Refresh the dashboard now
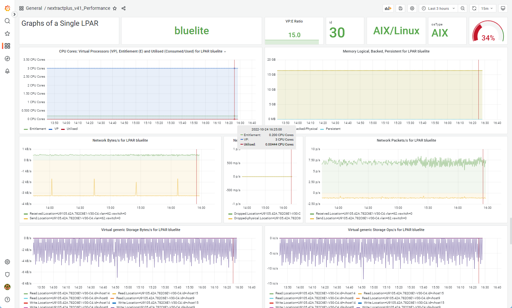Screen dimensions: 512x308 pos(474,8)
